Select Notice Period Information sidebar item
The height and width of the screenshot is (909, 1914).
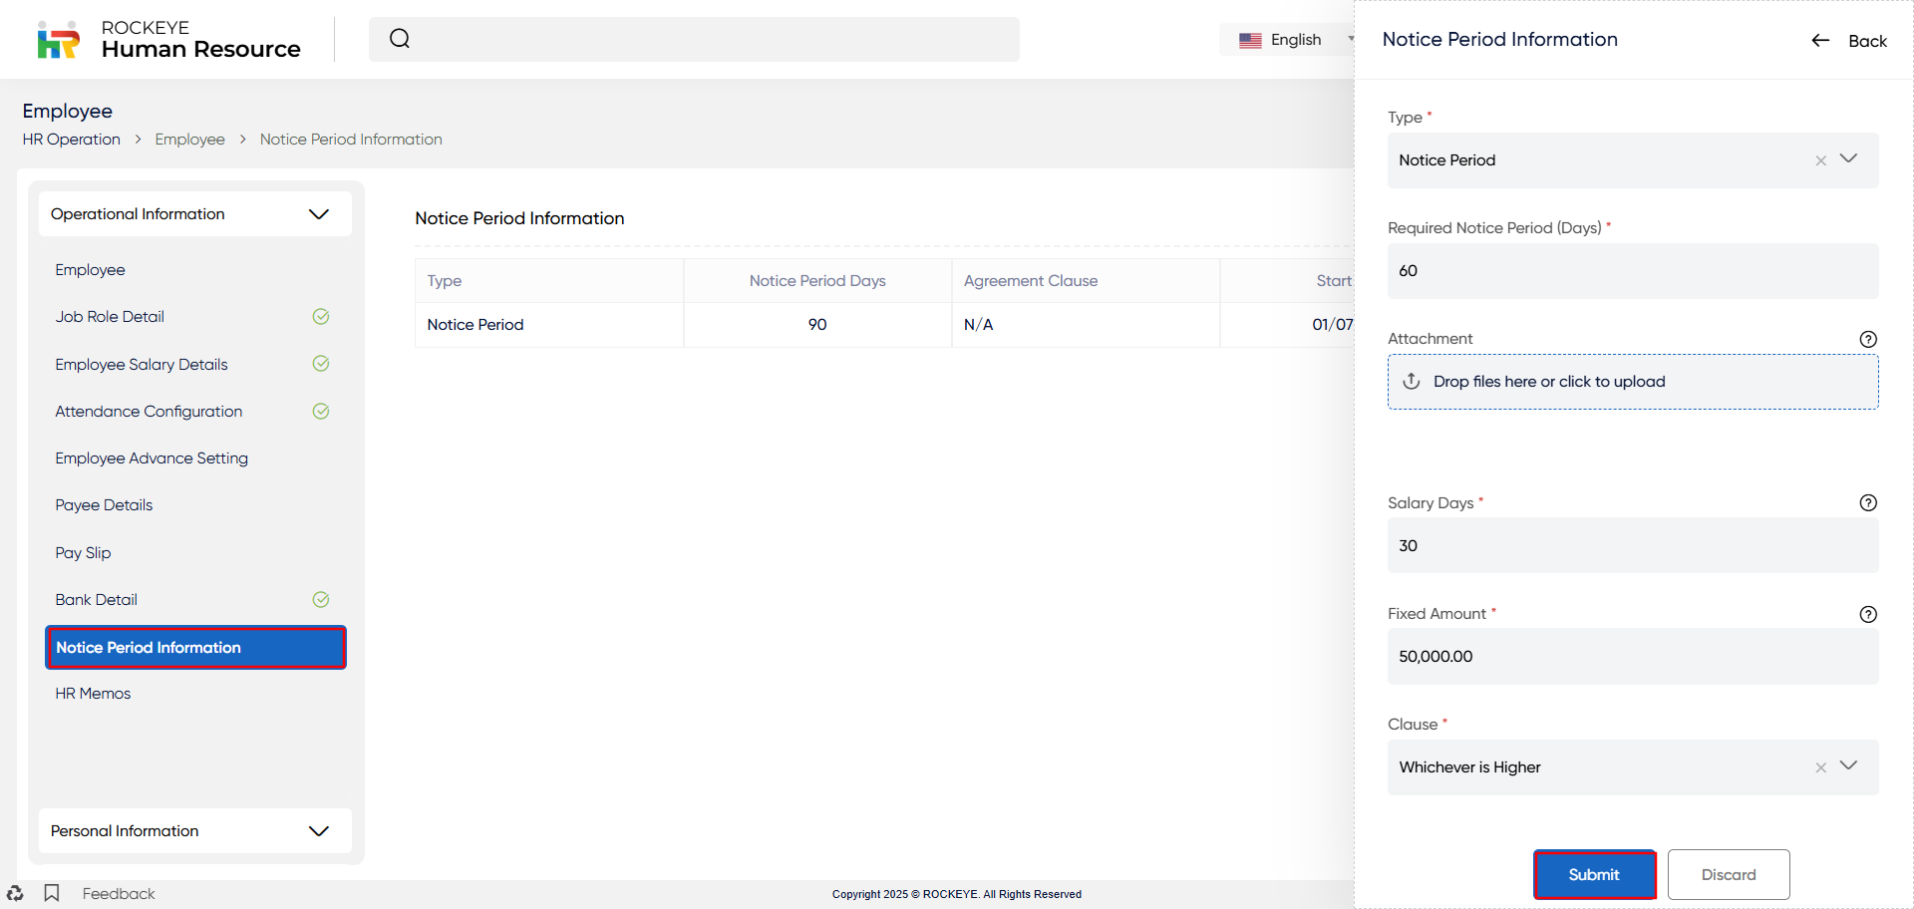pos(195,648)
